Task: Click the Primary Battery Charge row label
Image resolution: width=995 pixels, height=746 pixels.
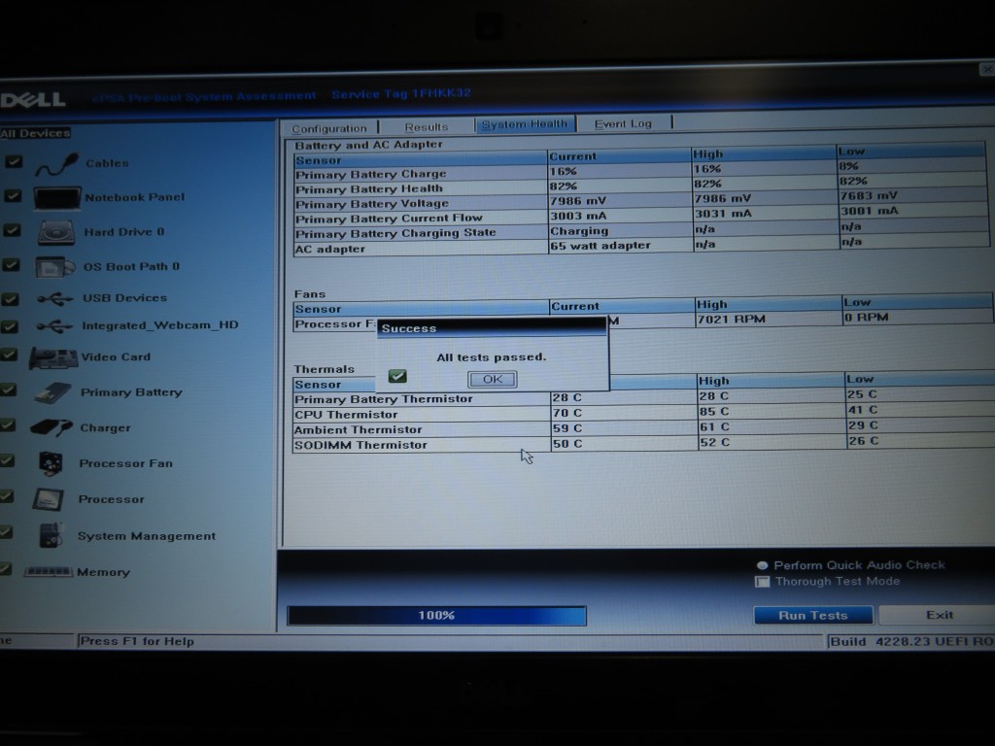Action: [370, 175]
